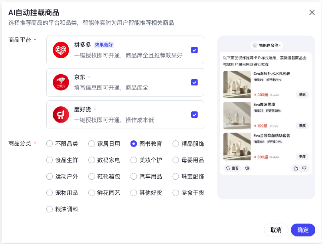
Task: Open Eva魔法面膜 product thumbnail
Action: tap(237, 115)
